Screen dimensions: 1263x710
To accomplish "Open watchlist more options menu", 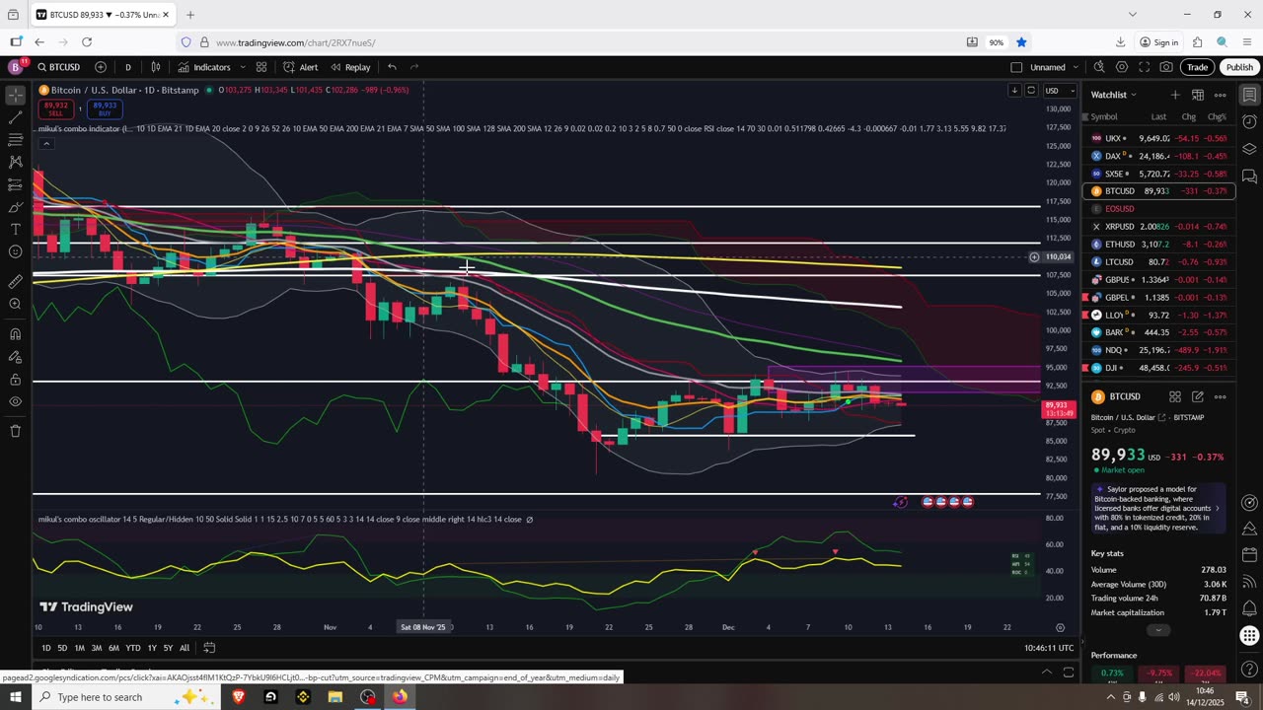I will (1220, 95).
